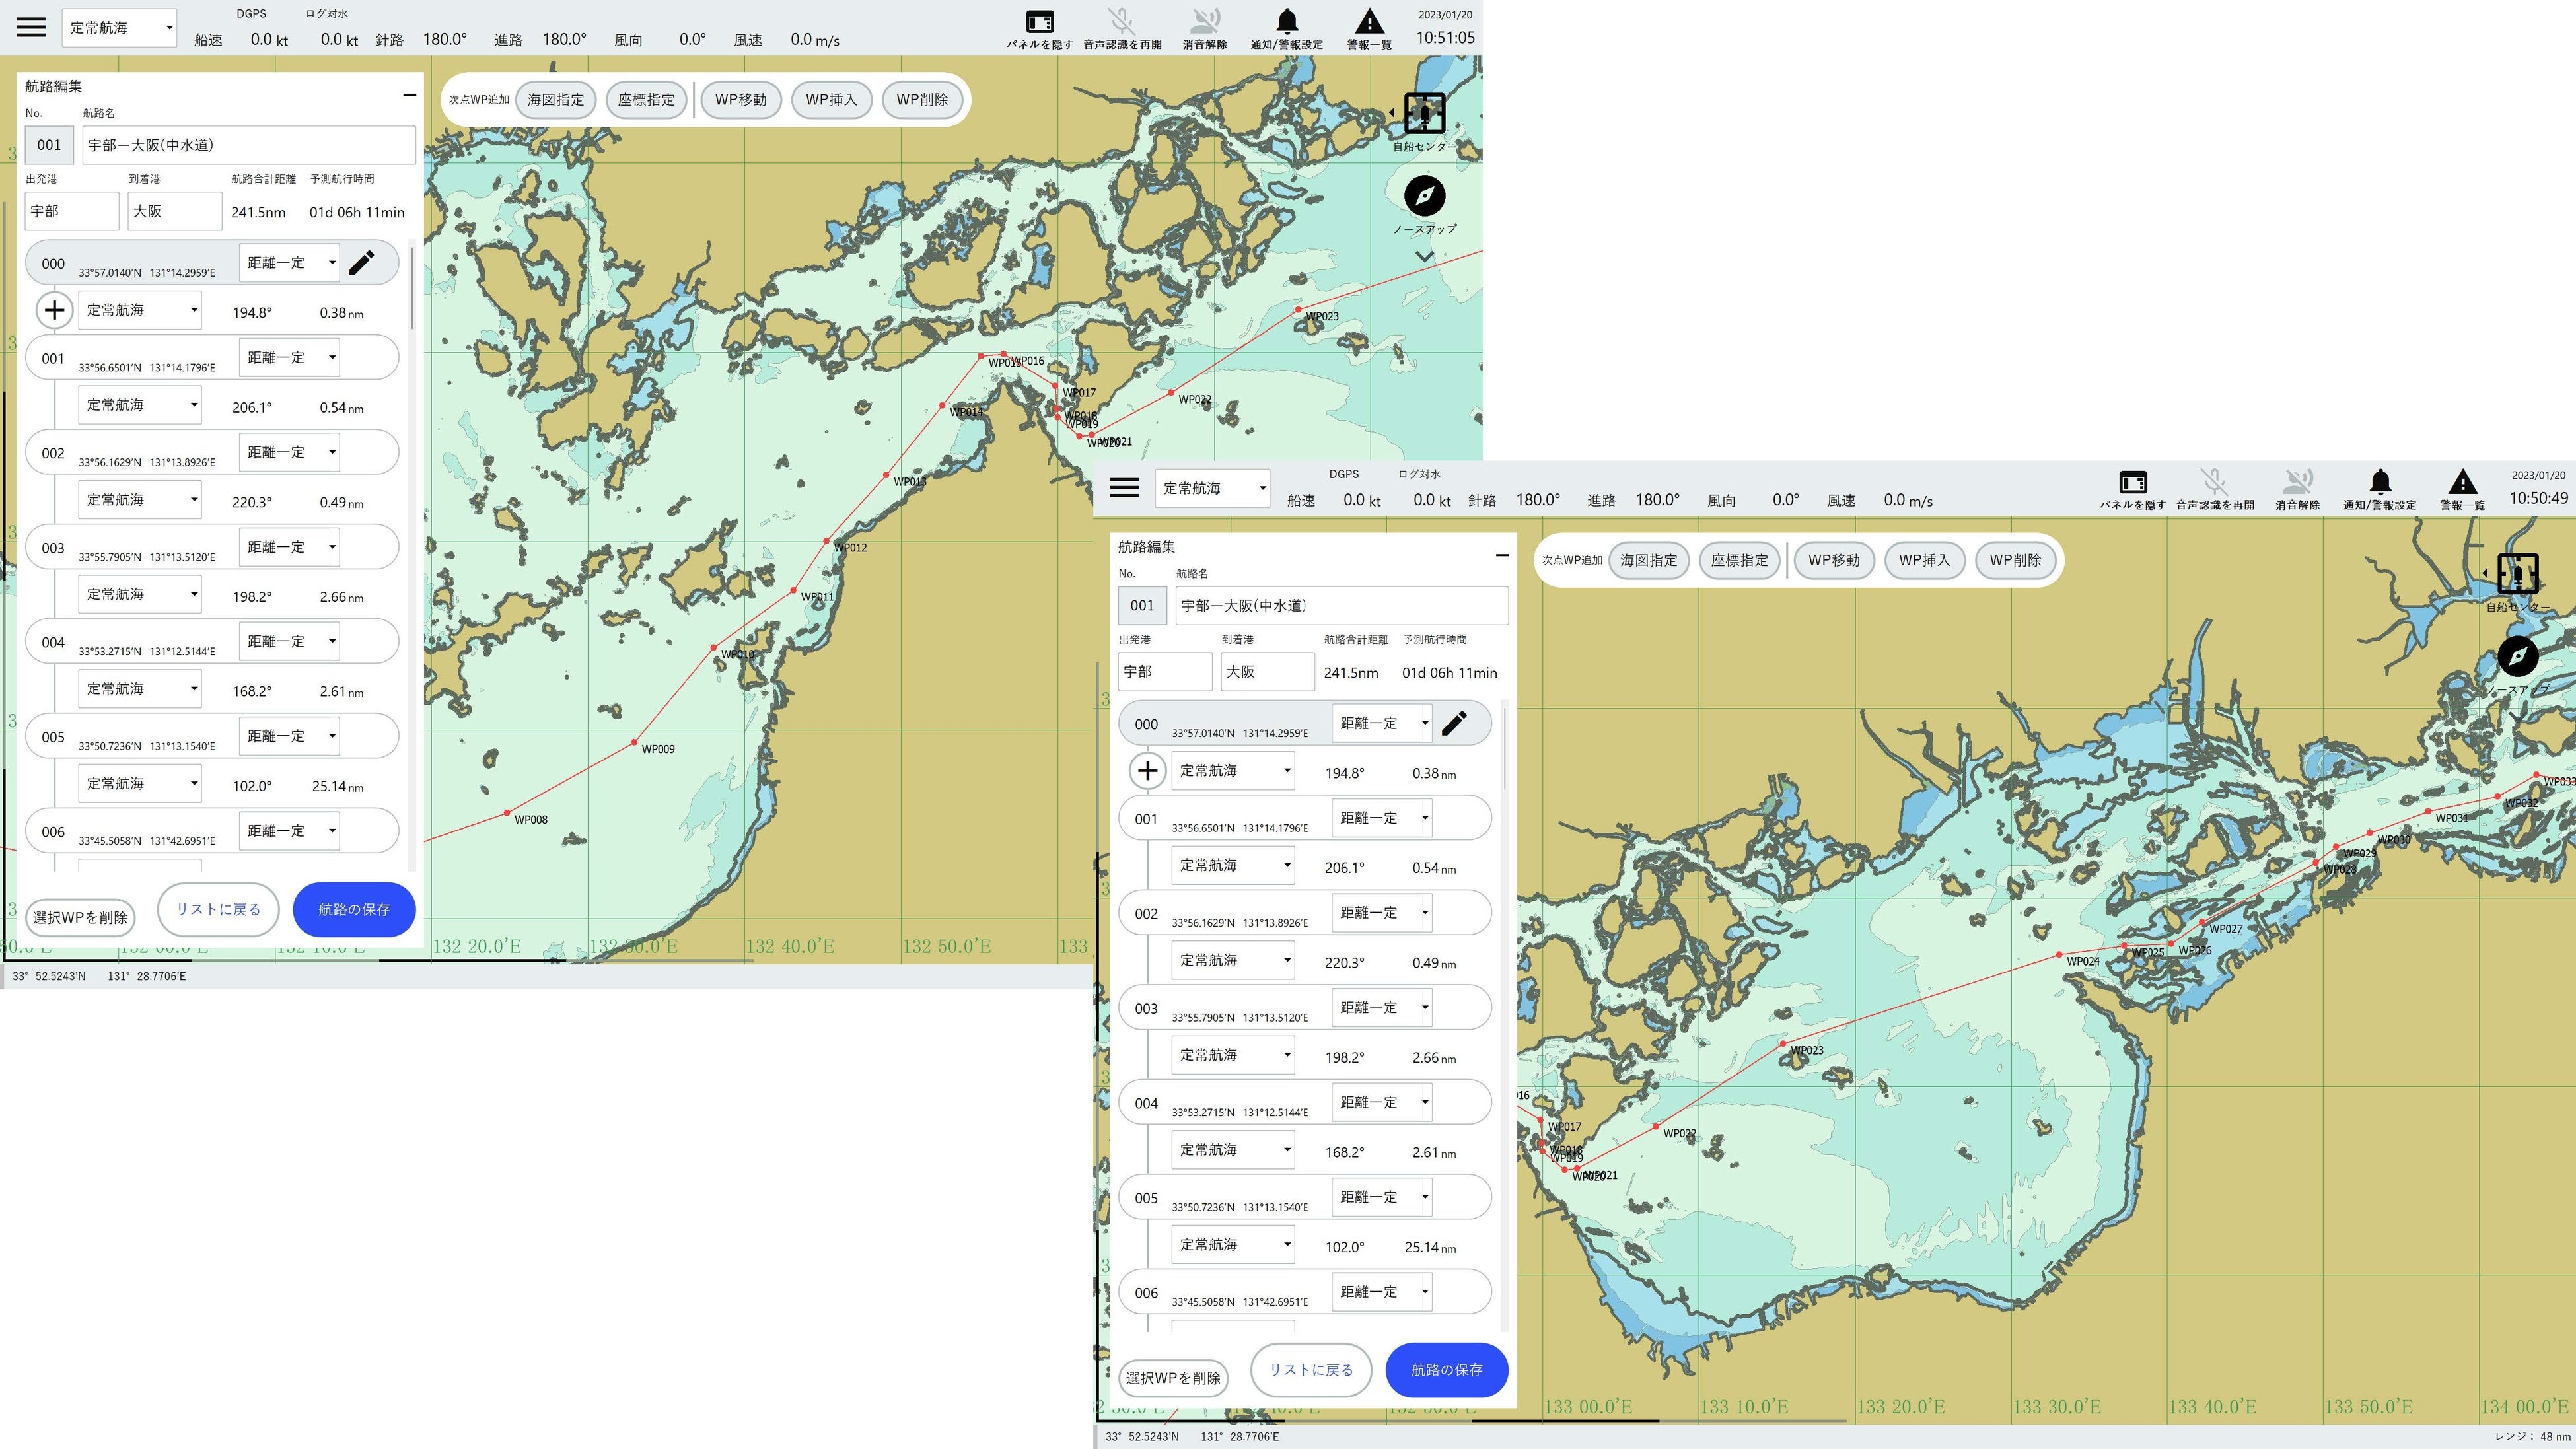The width and height of the screenshot is (2576, 1449).
Task: Open 距離一定 dropdown for WP 003 in upper-left panel
Action: [x=290, y=547]
